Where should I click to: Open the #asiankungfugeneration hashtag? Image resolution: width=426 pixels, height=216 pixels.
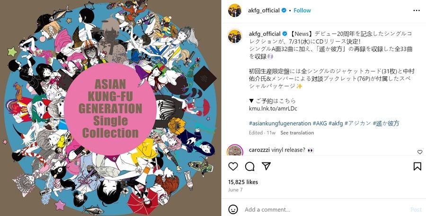pos(280,123)
